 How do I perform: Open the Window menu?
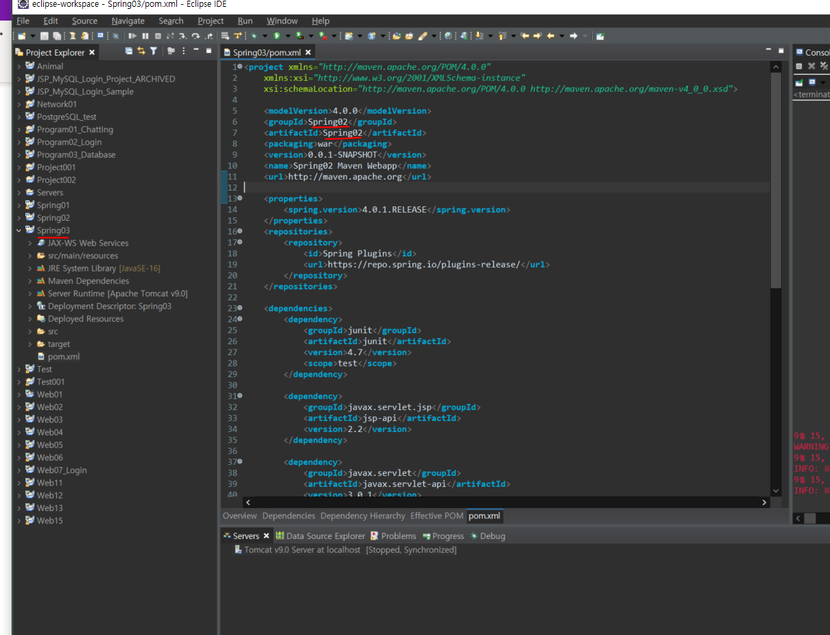(282, 21)
